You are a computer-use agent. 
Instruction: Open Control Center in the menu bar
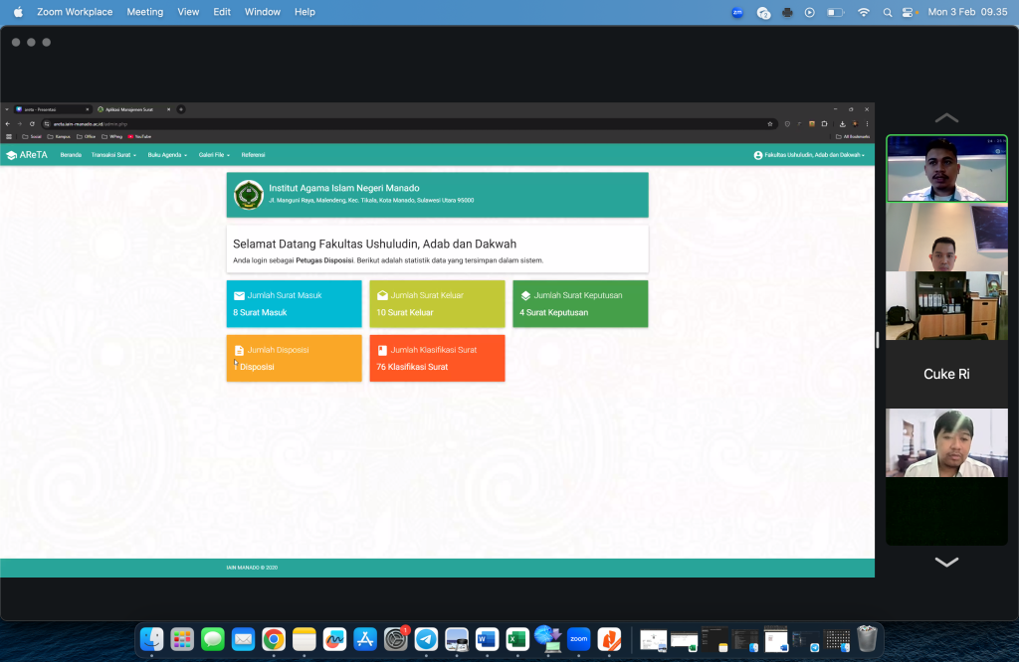908,12
